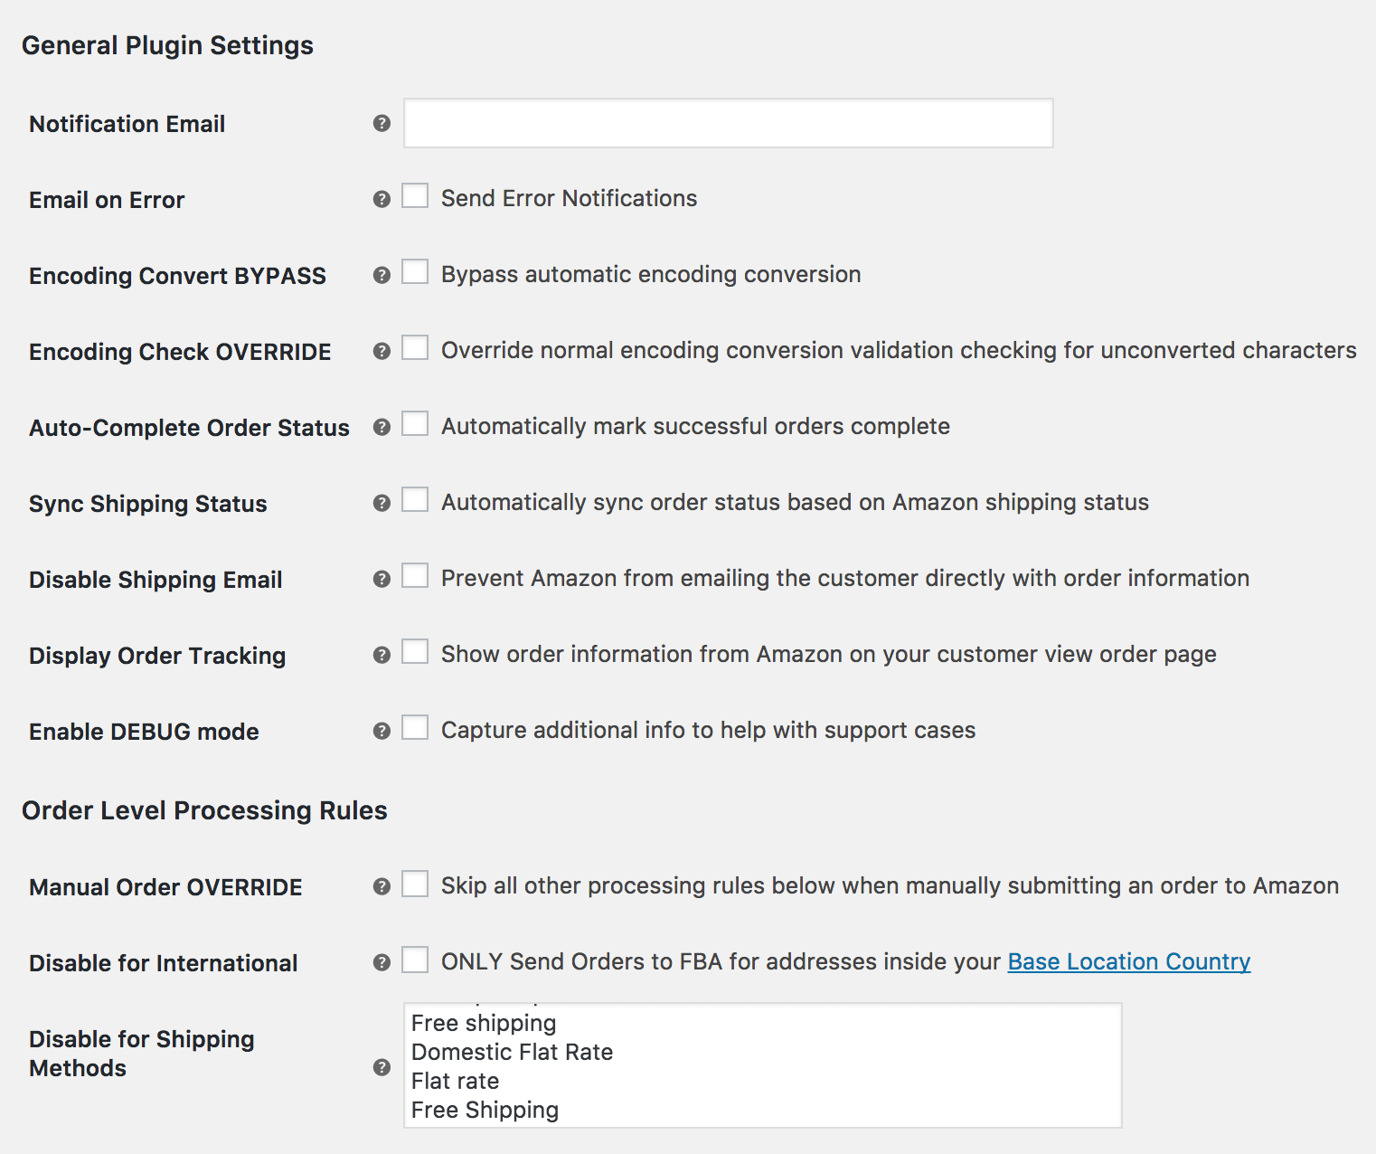Click the help icon for Encoding Check OVERRIDE

tap(381, 351)
